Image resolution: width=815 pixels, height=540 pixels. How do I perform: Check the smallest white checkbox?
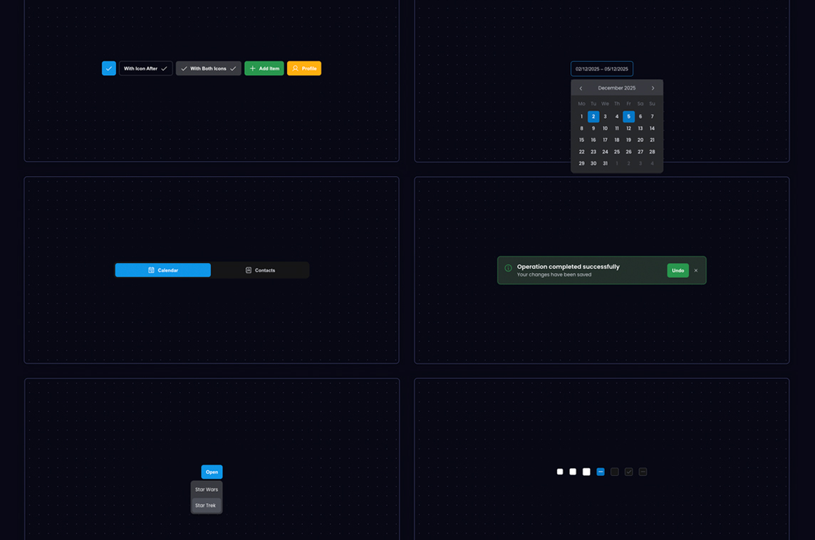tap(560, 472)
